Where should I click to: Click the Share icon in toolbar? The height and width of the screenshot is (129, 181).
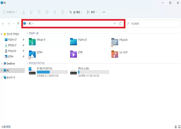tap(55, 12)
